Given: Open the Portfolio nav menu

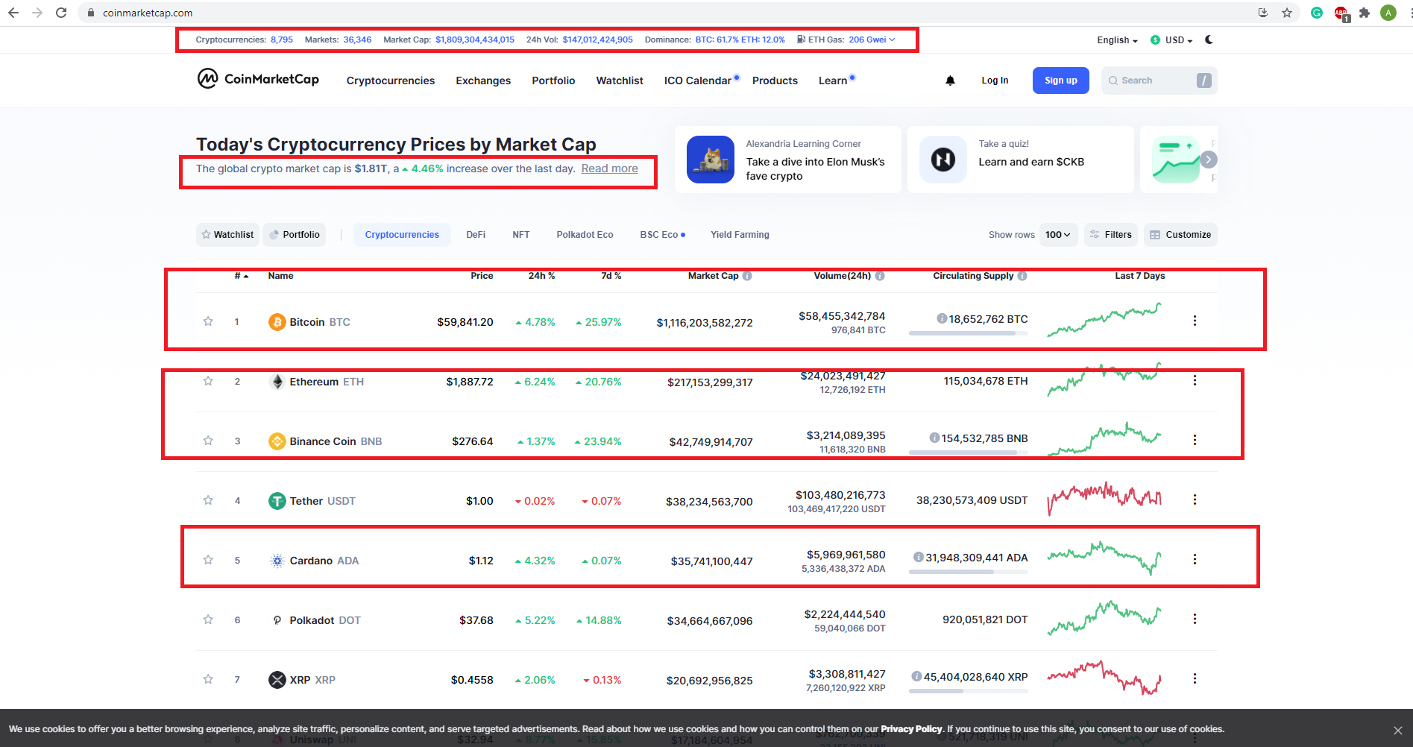Looking at the screenshot, I should 553,81.
